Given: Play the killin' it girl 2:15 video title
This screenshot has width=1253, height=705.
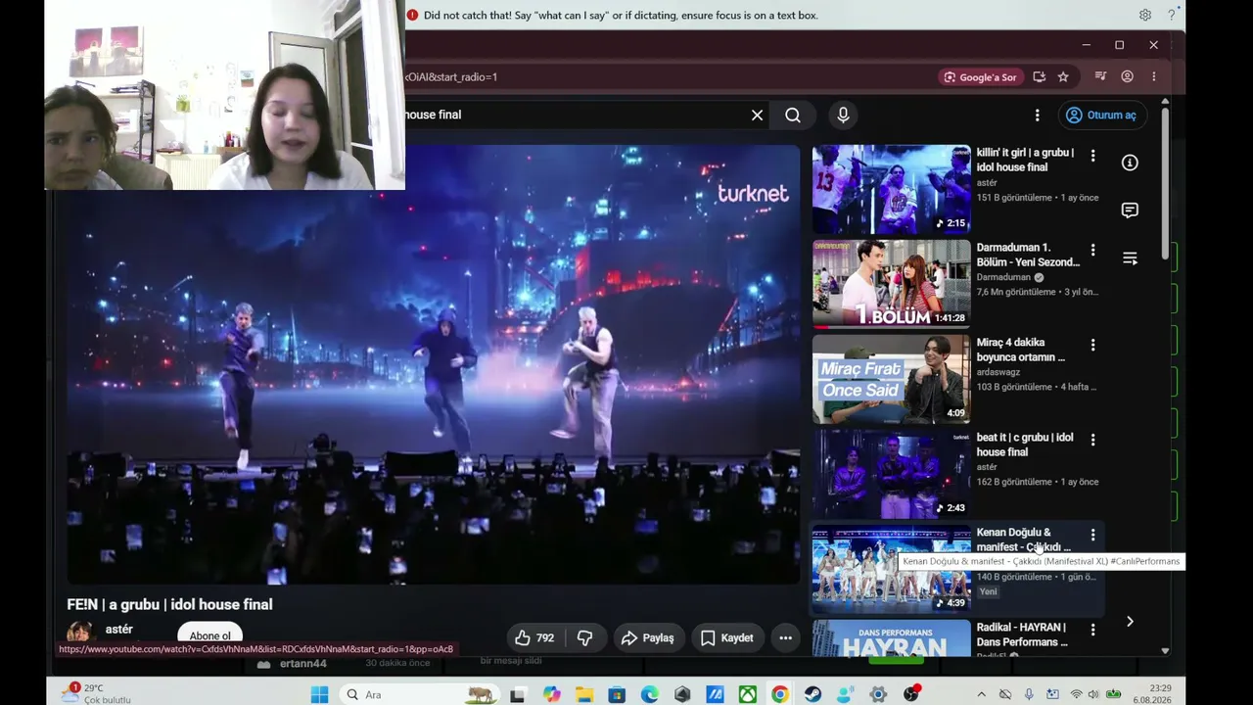Looking at the screenshot, I should [1025, 160].
